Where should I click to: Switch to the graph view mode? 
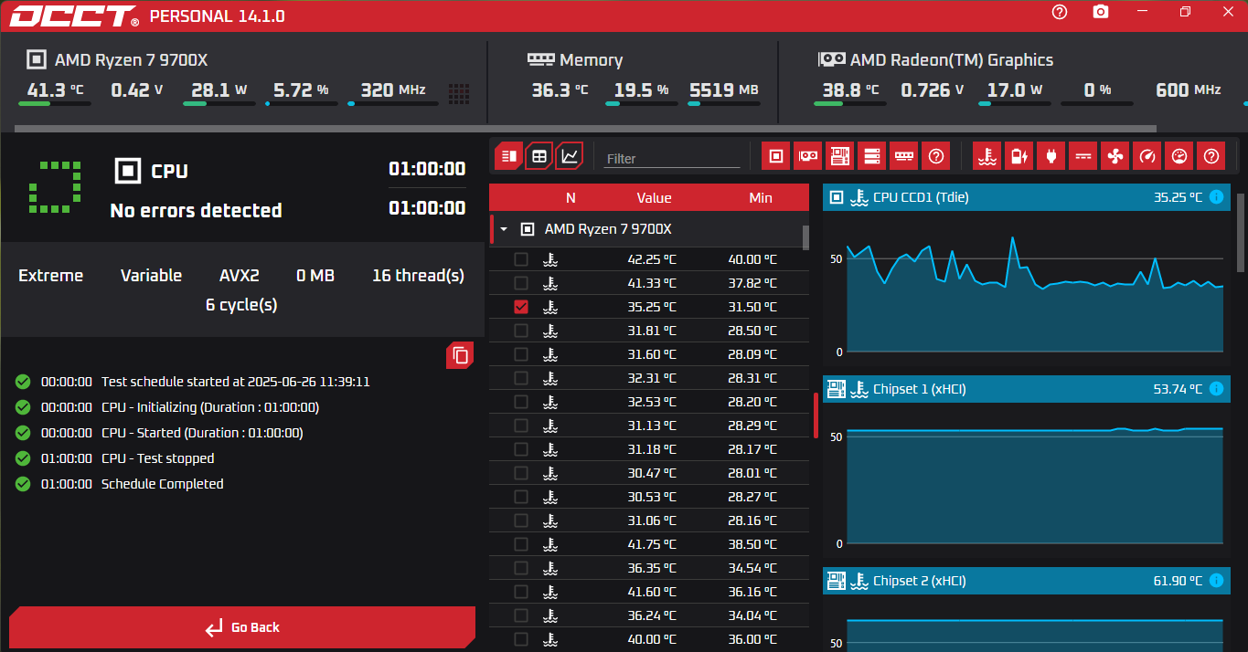coord(570,156)
